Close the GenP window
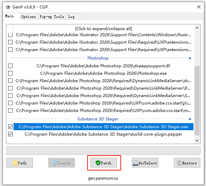The width and height of the screenshot is (206, 186). [x=199, y=7]
